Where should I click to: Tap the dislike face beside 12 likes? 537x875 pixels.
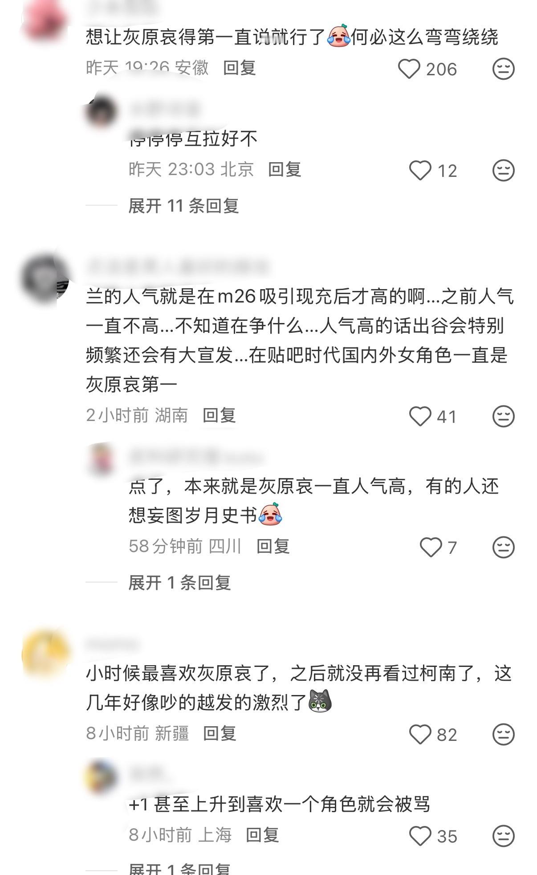503,171
